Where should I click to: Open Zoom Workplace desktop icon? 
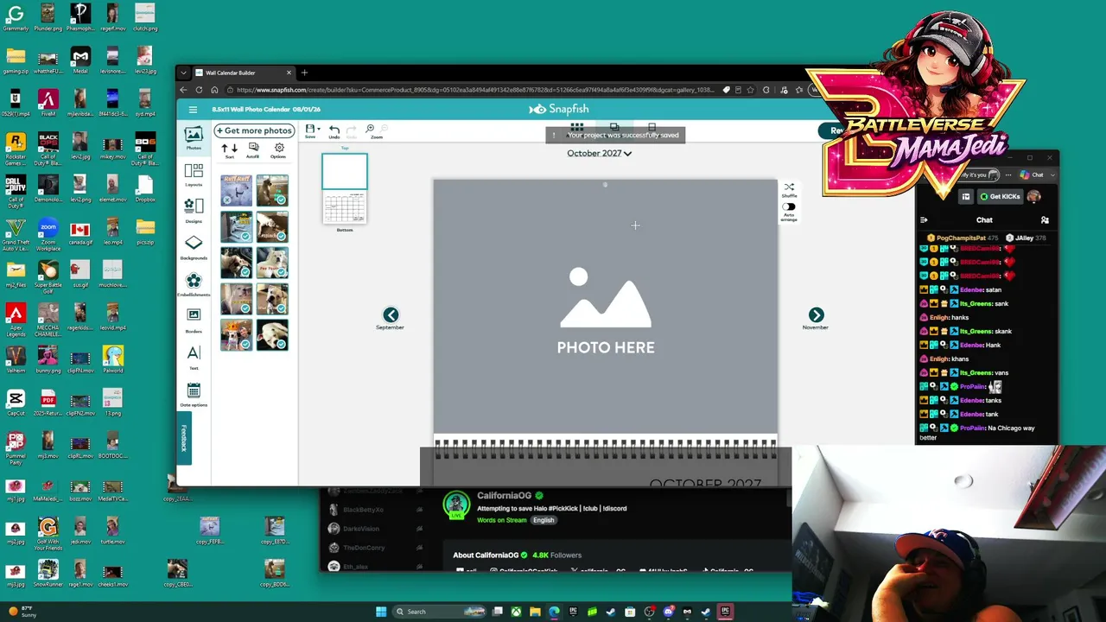(x=48, y=232)
